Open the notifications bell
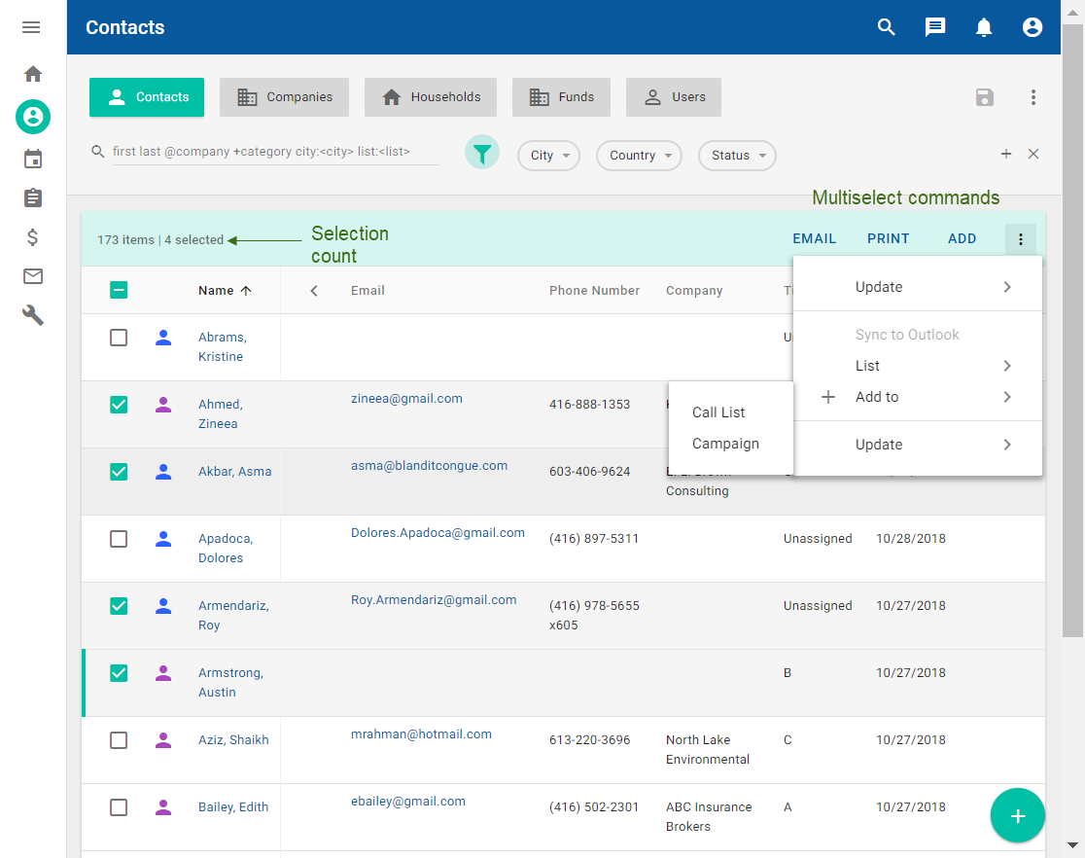1085x858 pixels. point(984,27)
